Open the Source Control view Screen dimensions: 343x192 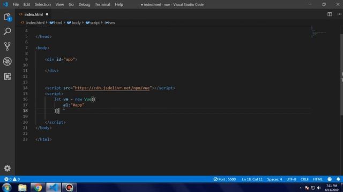coord(7,46)
